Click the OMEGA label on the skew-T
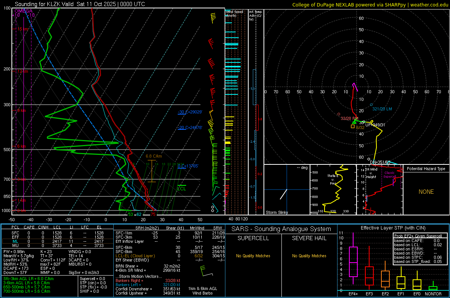Image resolution: width=450 pixels, height=298 pixels. (x=23, y=11)
